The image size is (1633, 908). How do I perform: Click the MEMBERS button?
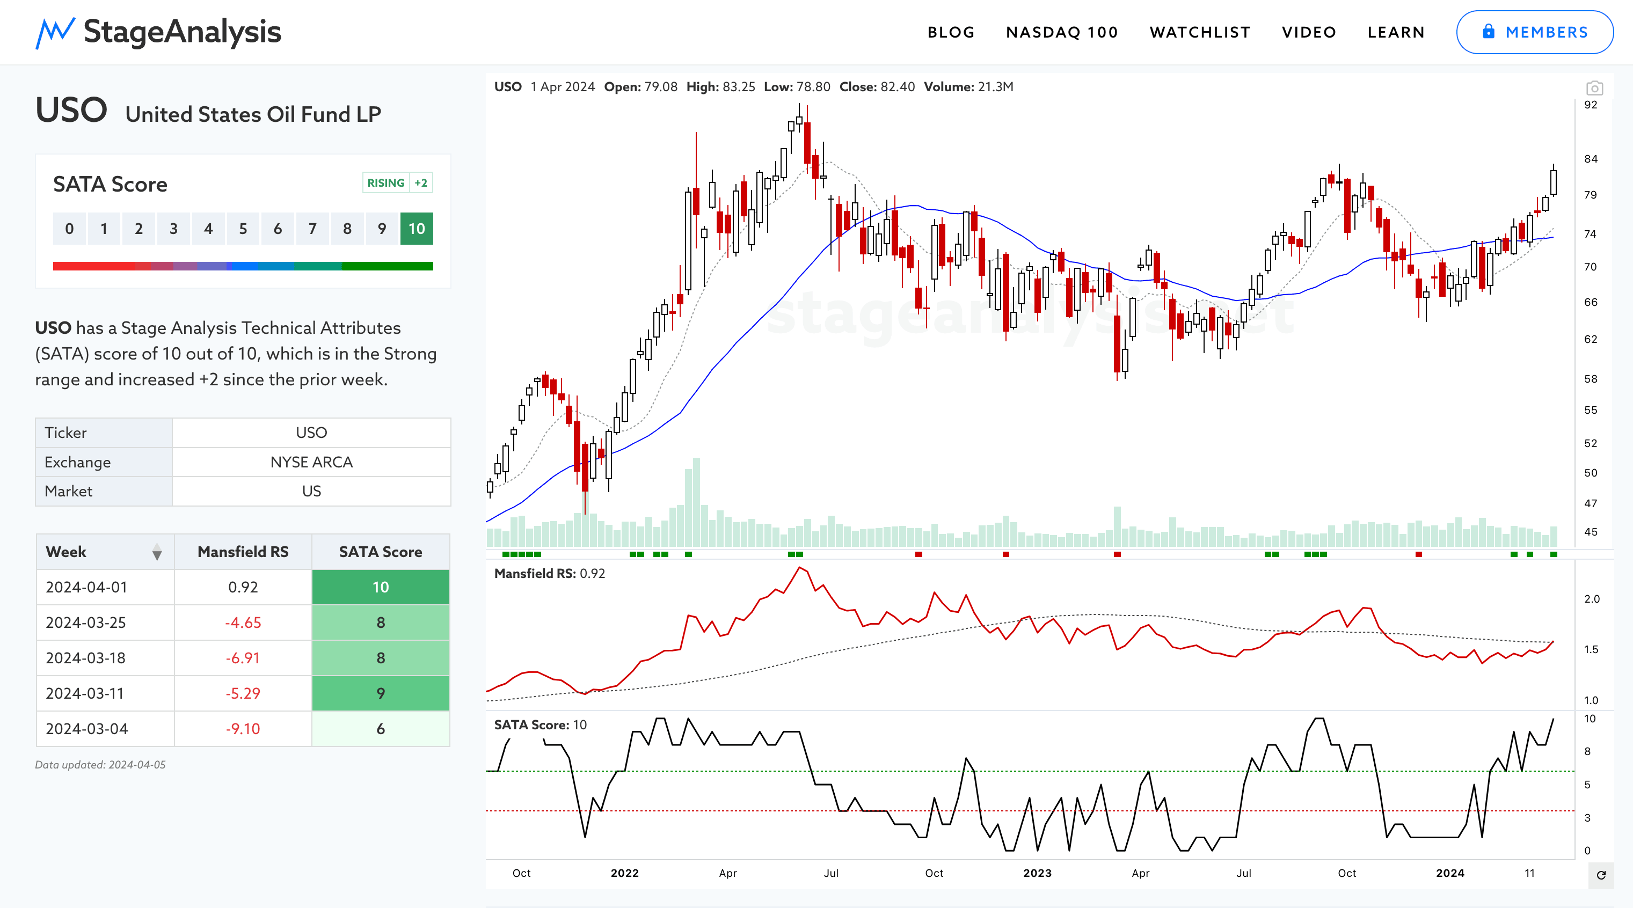1535,32
